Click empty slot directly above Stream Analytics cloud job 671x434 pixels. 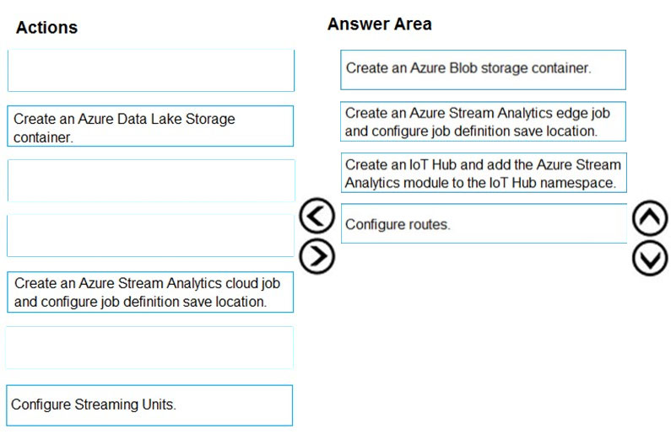click(150, 235)
